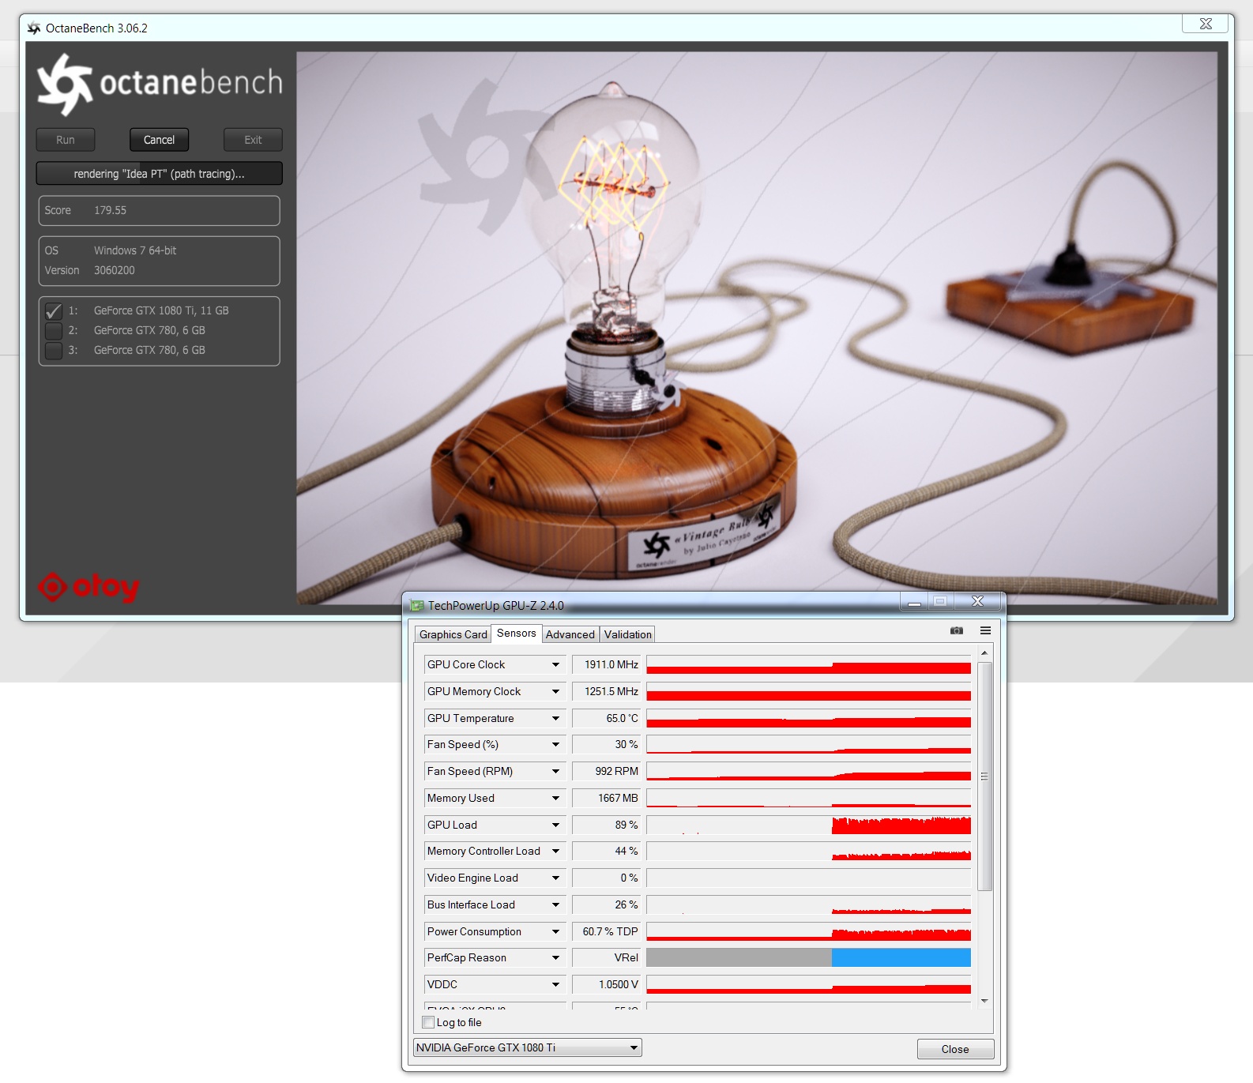Click the 65.0 °C temperature value

607,719
